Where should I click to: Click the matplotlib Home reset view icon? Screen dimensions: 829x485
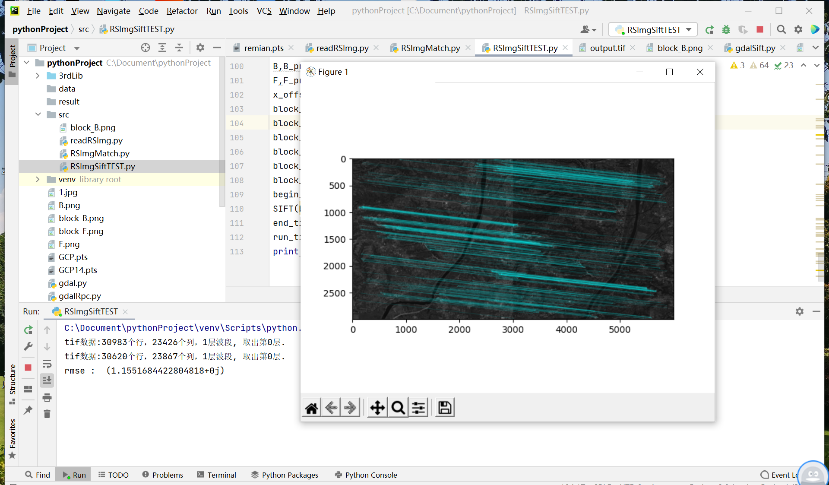coord(311,408)
